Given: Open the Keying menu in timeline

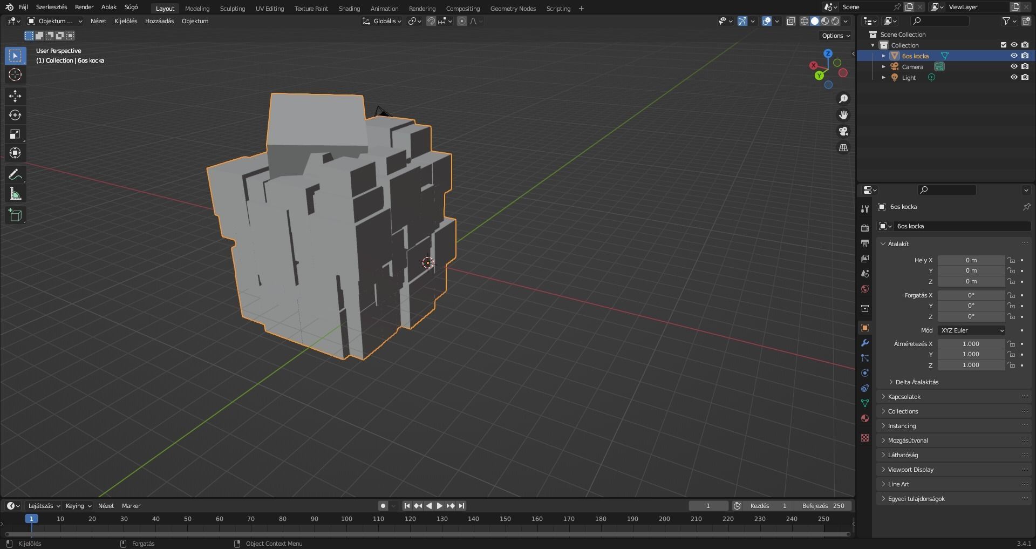Looking at the screenshot, I should pos(78,506).
